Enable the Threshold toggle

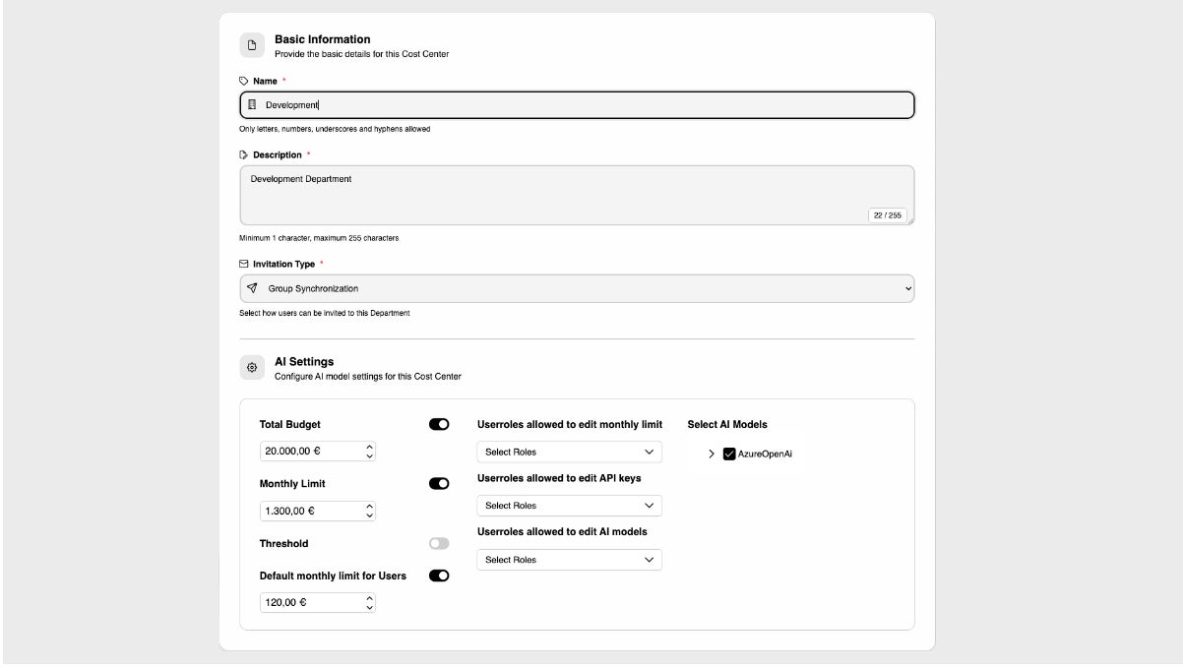(439, 543)
